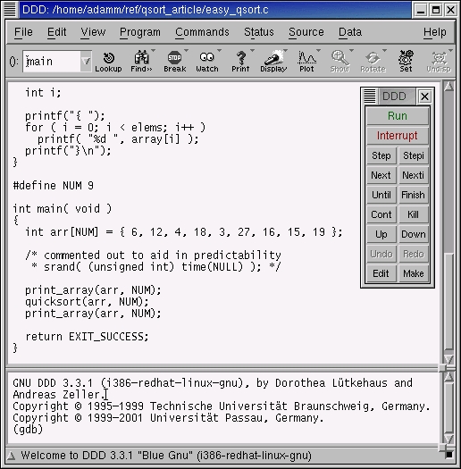Expand the small arrow beside the Break icon
This screenshot has height=469, width=461.
187,51
